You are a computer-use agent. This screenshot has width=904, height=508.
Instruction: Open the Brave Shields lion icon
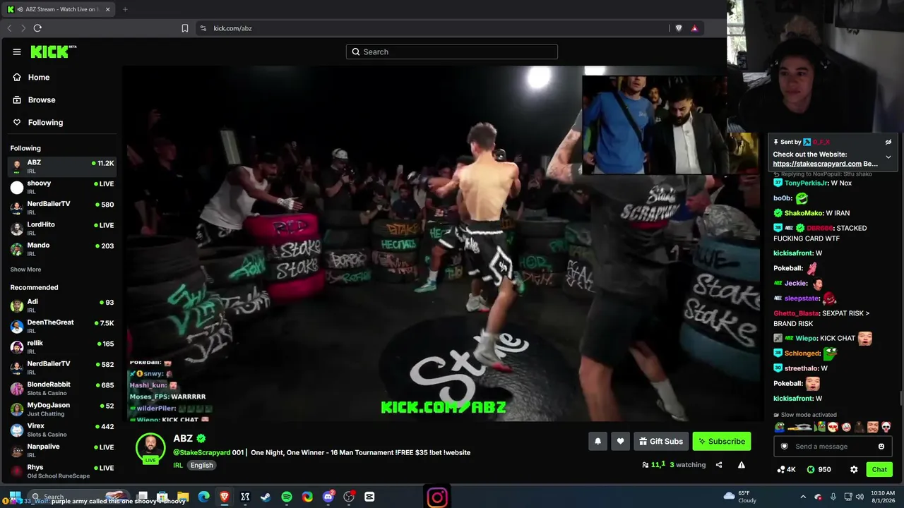[679, 28]
